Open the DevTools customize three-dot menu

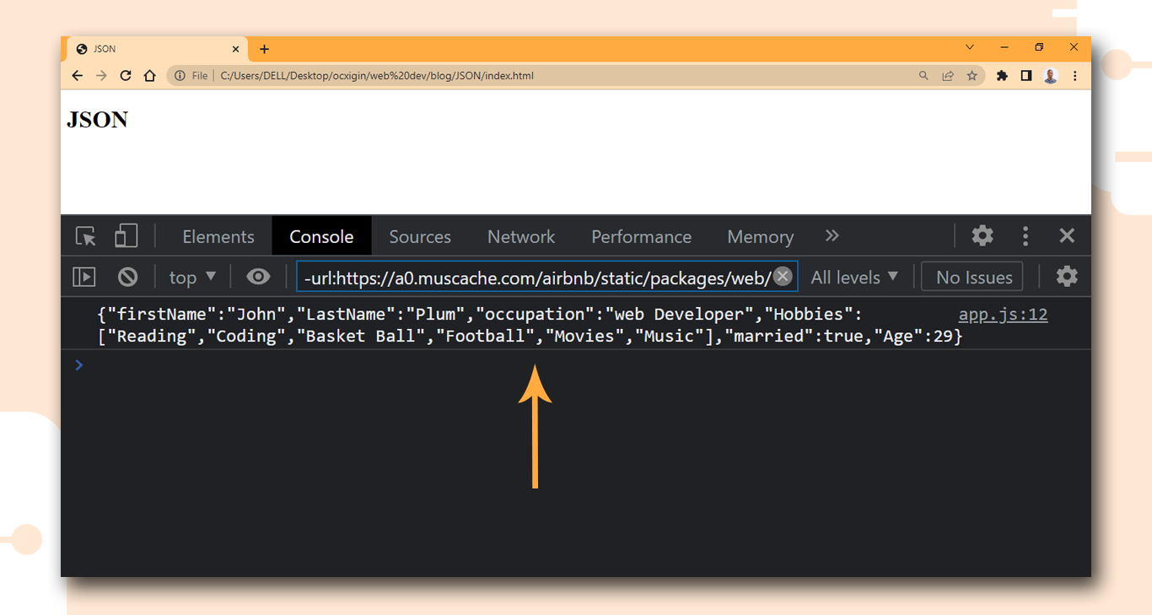tap(1025, 235)
